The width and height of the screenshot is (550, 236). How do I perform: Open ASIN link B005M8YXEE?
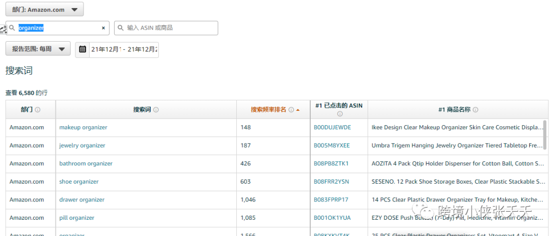coord(332,145)
